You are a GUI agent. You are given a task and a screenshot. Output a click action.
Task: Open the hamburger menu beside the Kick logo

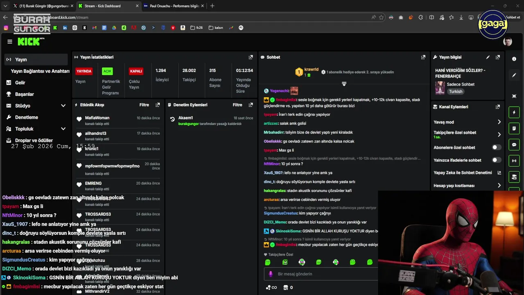[x=10, y=41]
